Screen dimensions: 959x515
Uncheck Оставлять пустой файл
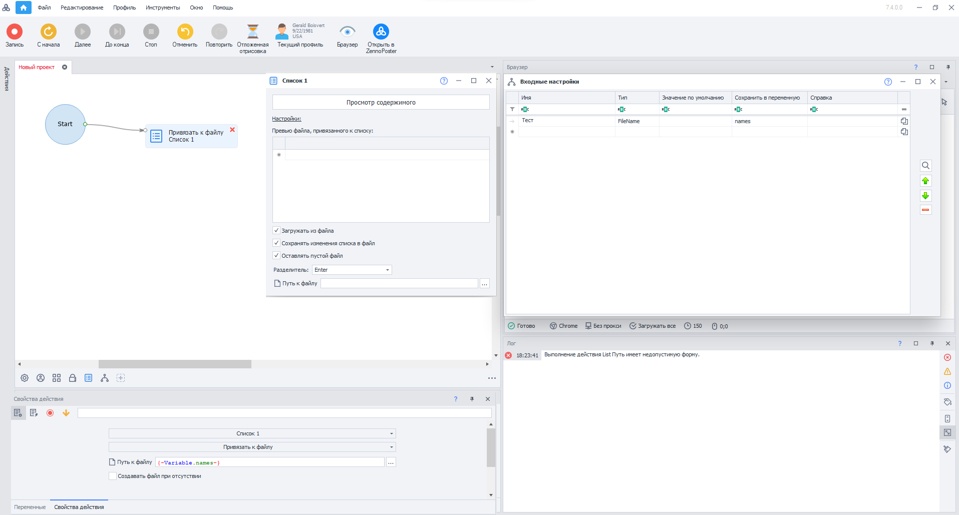click(276, 255)
